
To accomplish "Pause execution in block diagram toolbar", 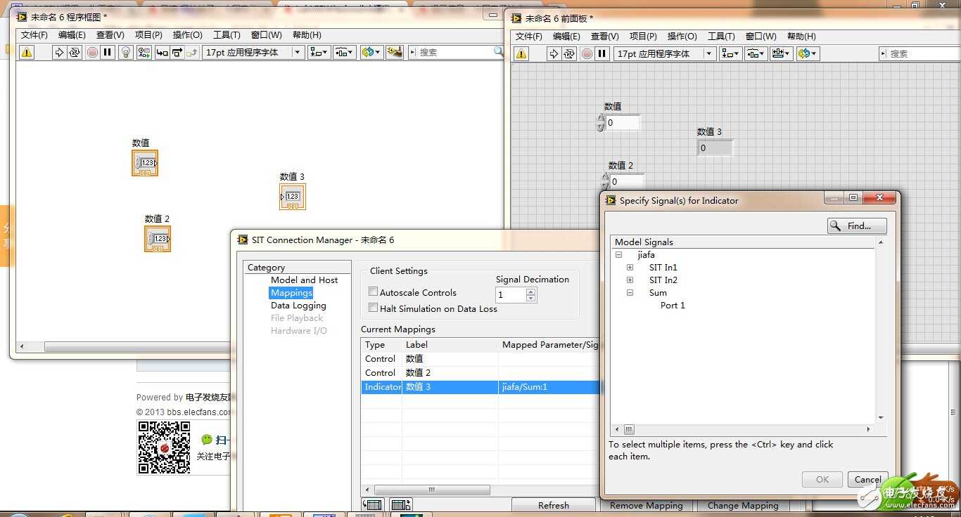I will (x=108, y=52).
